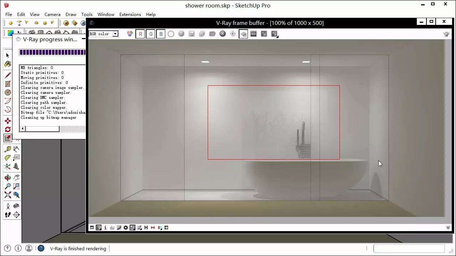Switch to alpha channel view
This screenshot has height=256, width=456.
171,34
